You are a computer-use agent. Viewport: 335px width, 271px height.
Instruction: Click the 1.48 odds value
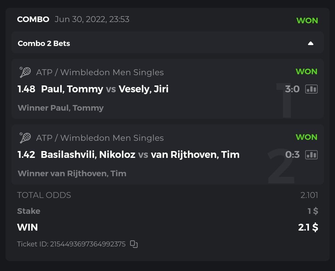(26, 89)
